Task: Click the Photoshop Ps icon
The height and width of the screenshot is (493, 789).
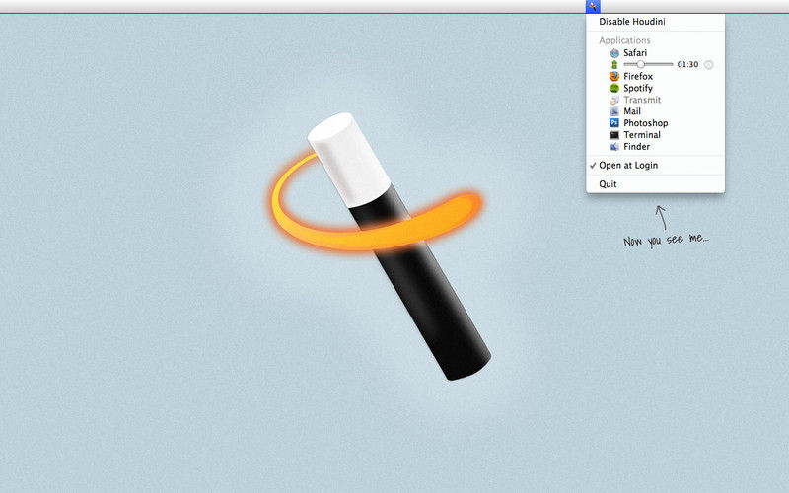Action: (614, 123)
